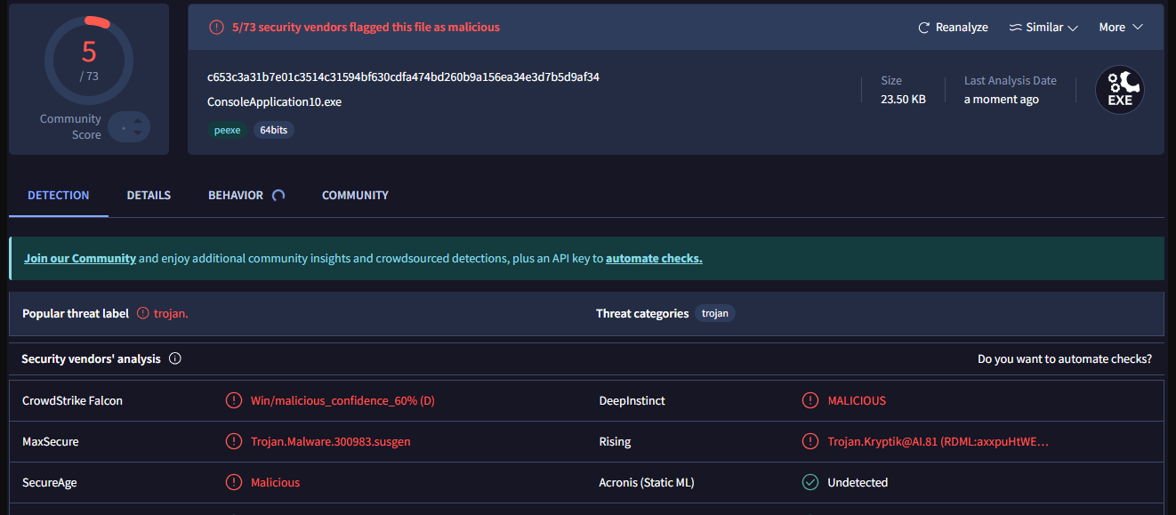
Task: Click the Size value 23.50 KB
Action: coord(903,100)
